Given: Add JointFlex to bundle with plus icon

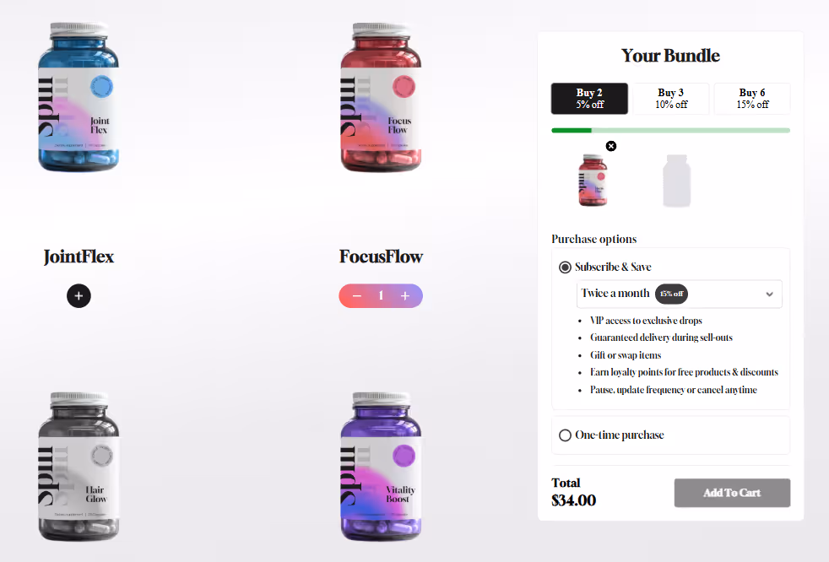Looking at the screenshot, I should pyautogui.click(x=79, y=296).
